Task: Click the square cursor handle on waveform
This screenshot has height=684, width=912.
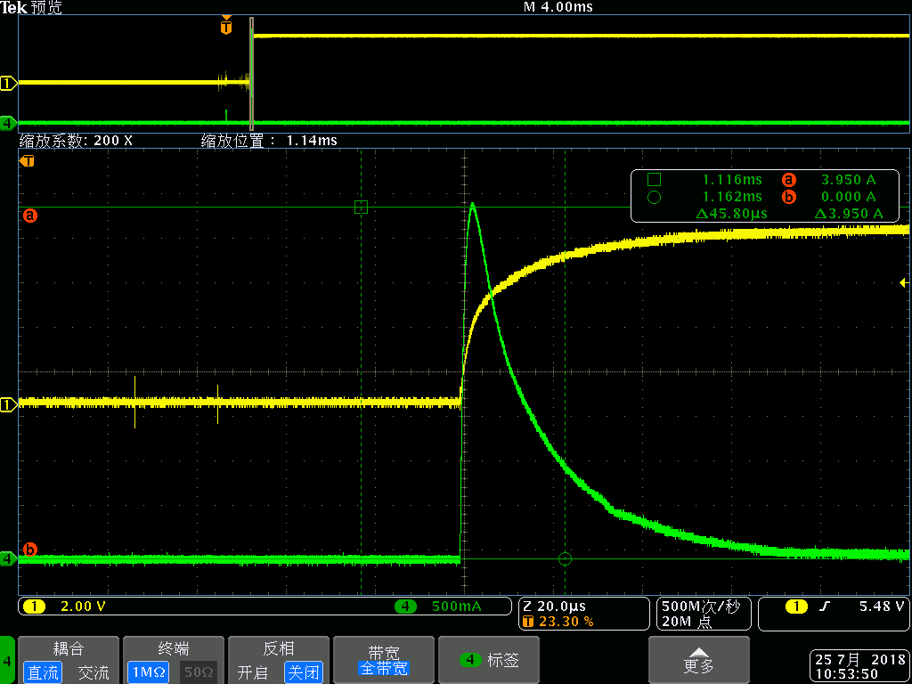Action: [x=362, y=207]
